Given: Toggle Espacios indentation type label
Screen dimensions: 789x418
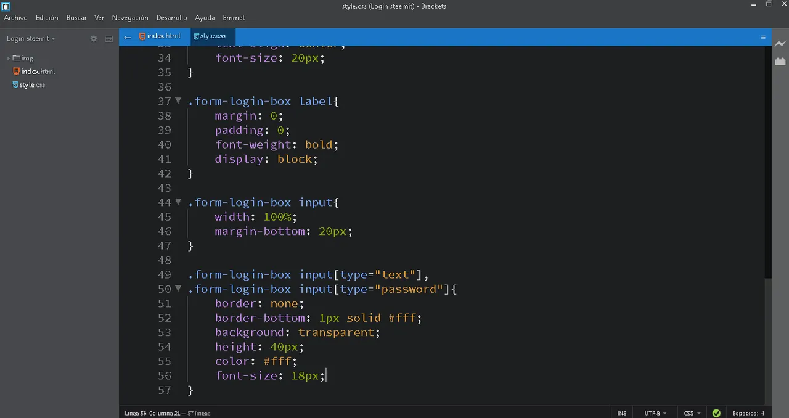Looking at the screenshot, I should click(744, 413).
